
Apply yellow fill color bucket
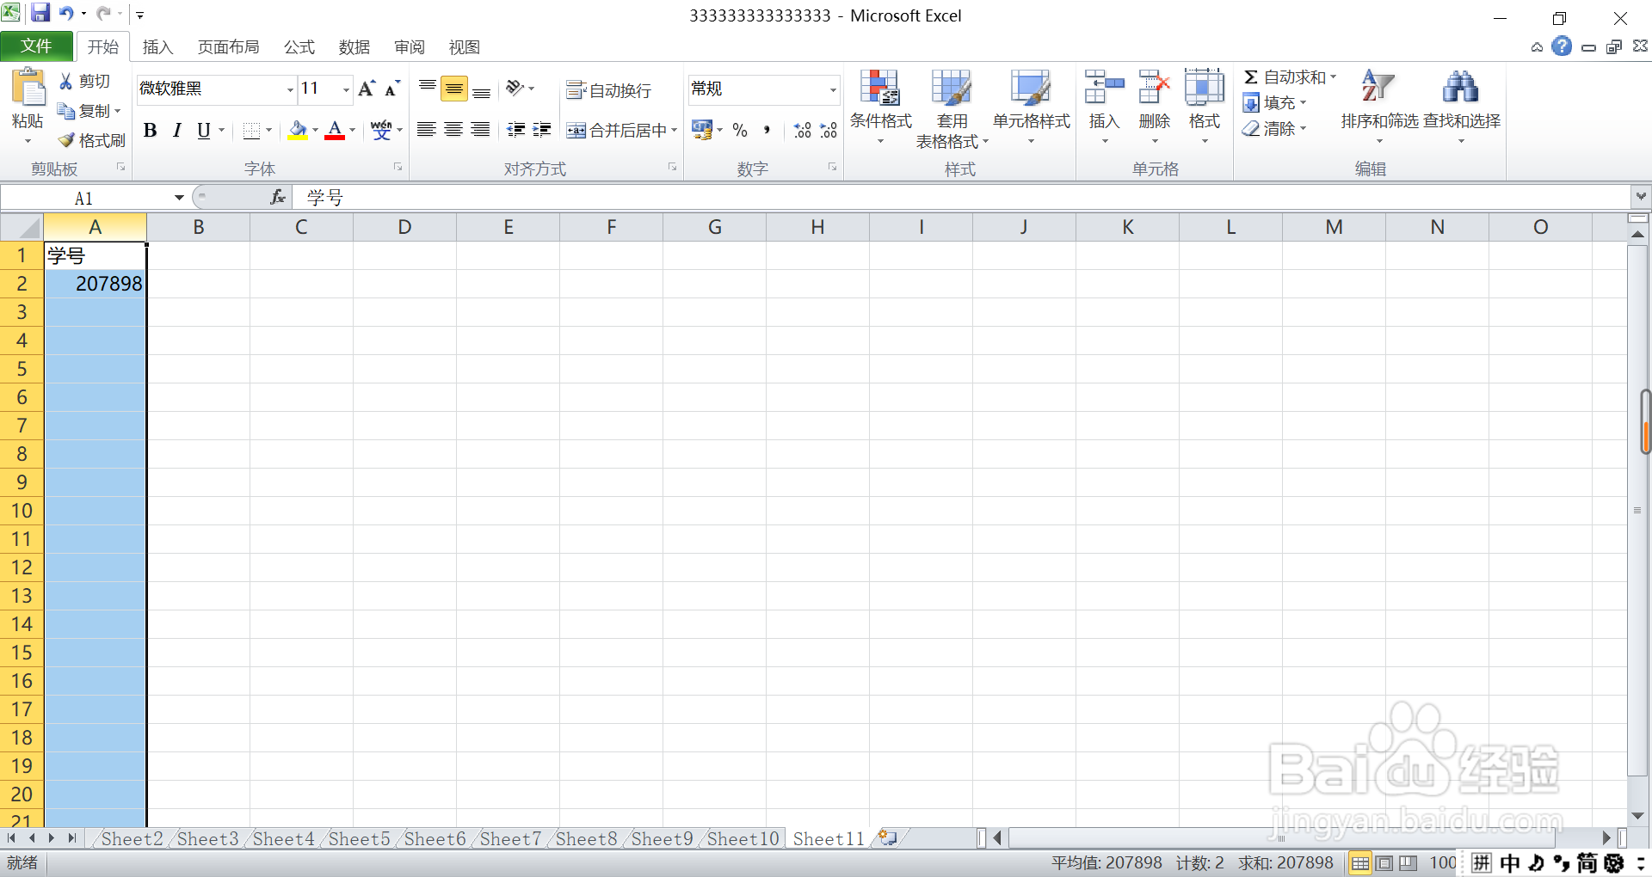click(298, 130)
